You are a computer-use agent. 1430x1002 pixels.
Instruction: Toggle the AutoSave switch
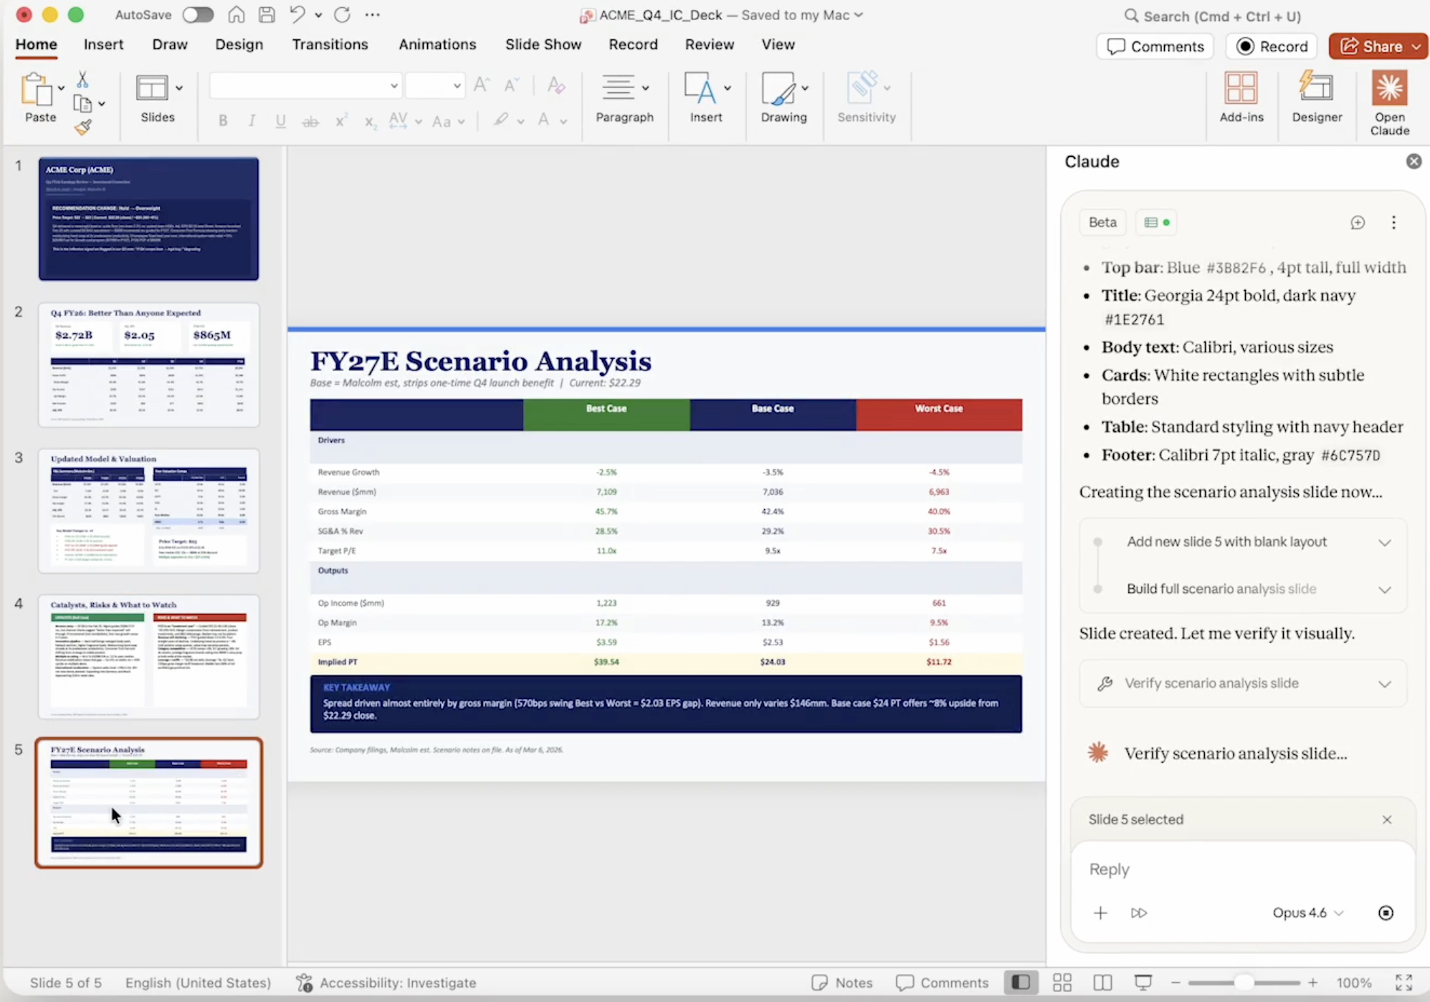point(197,14)
